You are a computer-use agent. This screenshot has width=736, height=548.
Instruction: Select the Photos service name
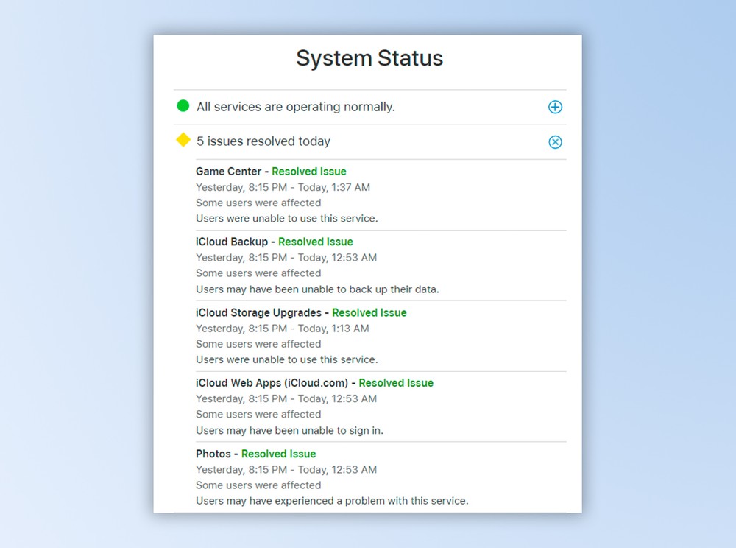coord(213,454)
